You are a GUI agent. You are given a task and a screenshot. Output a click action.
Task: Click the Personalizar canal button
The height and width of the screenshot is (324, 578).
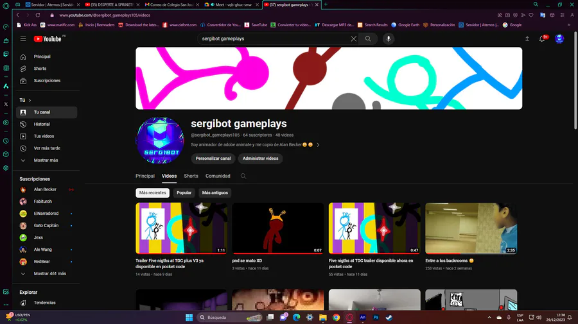point(213,158)
